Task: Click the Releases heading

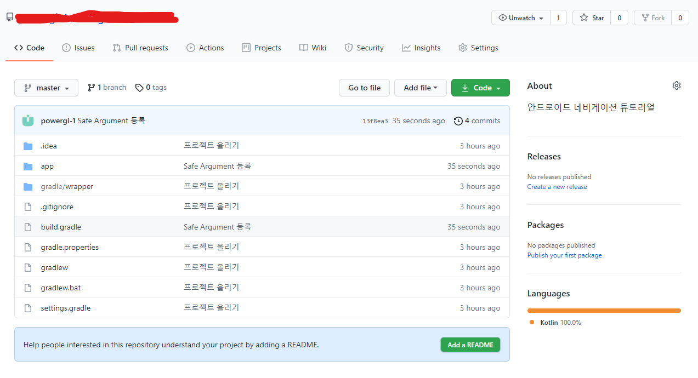Action: point(544,157)
